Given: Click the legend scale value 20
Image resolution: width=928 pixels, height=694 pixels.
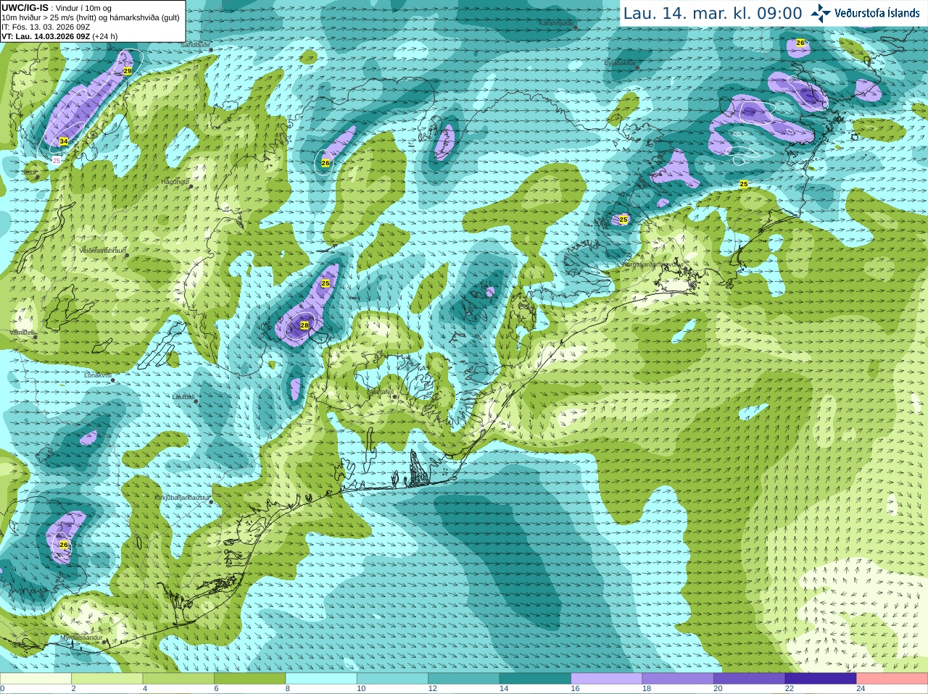Looking at the screenshot, I should pos(718,689).
